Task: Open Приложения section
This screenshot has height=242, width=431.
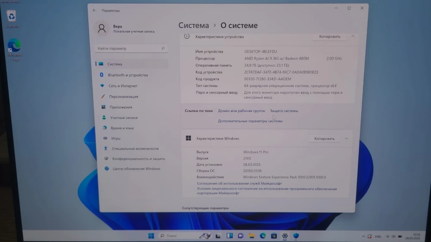Action: pos(121,107)
